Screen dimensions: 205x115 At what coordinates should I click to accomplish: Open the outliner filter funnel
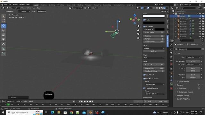click(199, 8)
